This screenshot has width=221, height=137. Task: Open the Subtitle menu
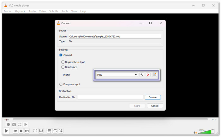[54, 11]
